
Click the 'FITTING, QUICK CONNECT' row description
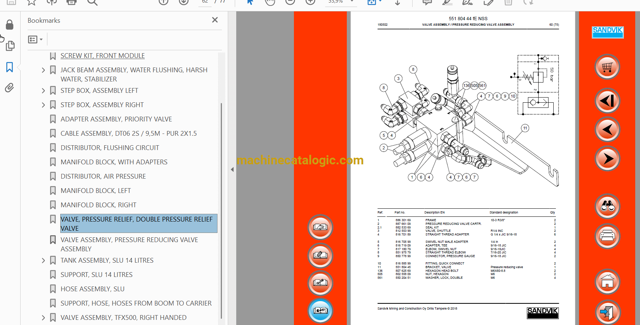(x=445, y=263)
